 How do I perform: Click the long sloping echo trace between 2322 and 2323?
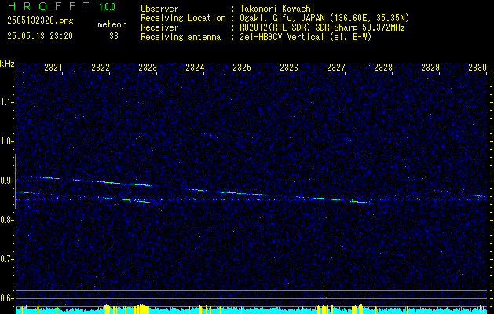(x=112, y=182)
